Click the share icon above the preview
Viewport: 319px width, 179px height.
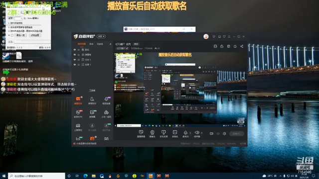[242, 46]
